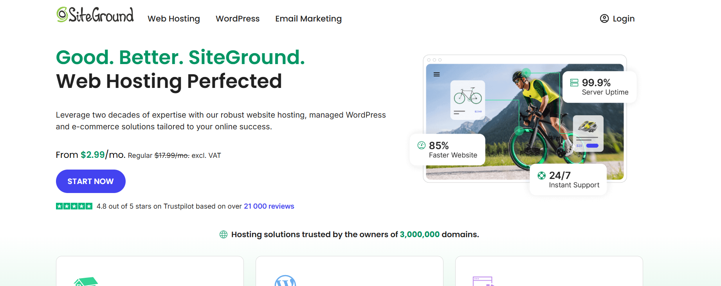Open the Email Marketing menu
This screenshot has height=286, width=721.
coord(308,19)
